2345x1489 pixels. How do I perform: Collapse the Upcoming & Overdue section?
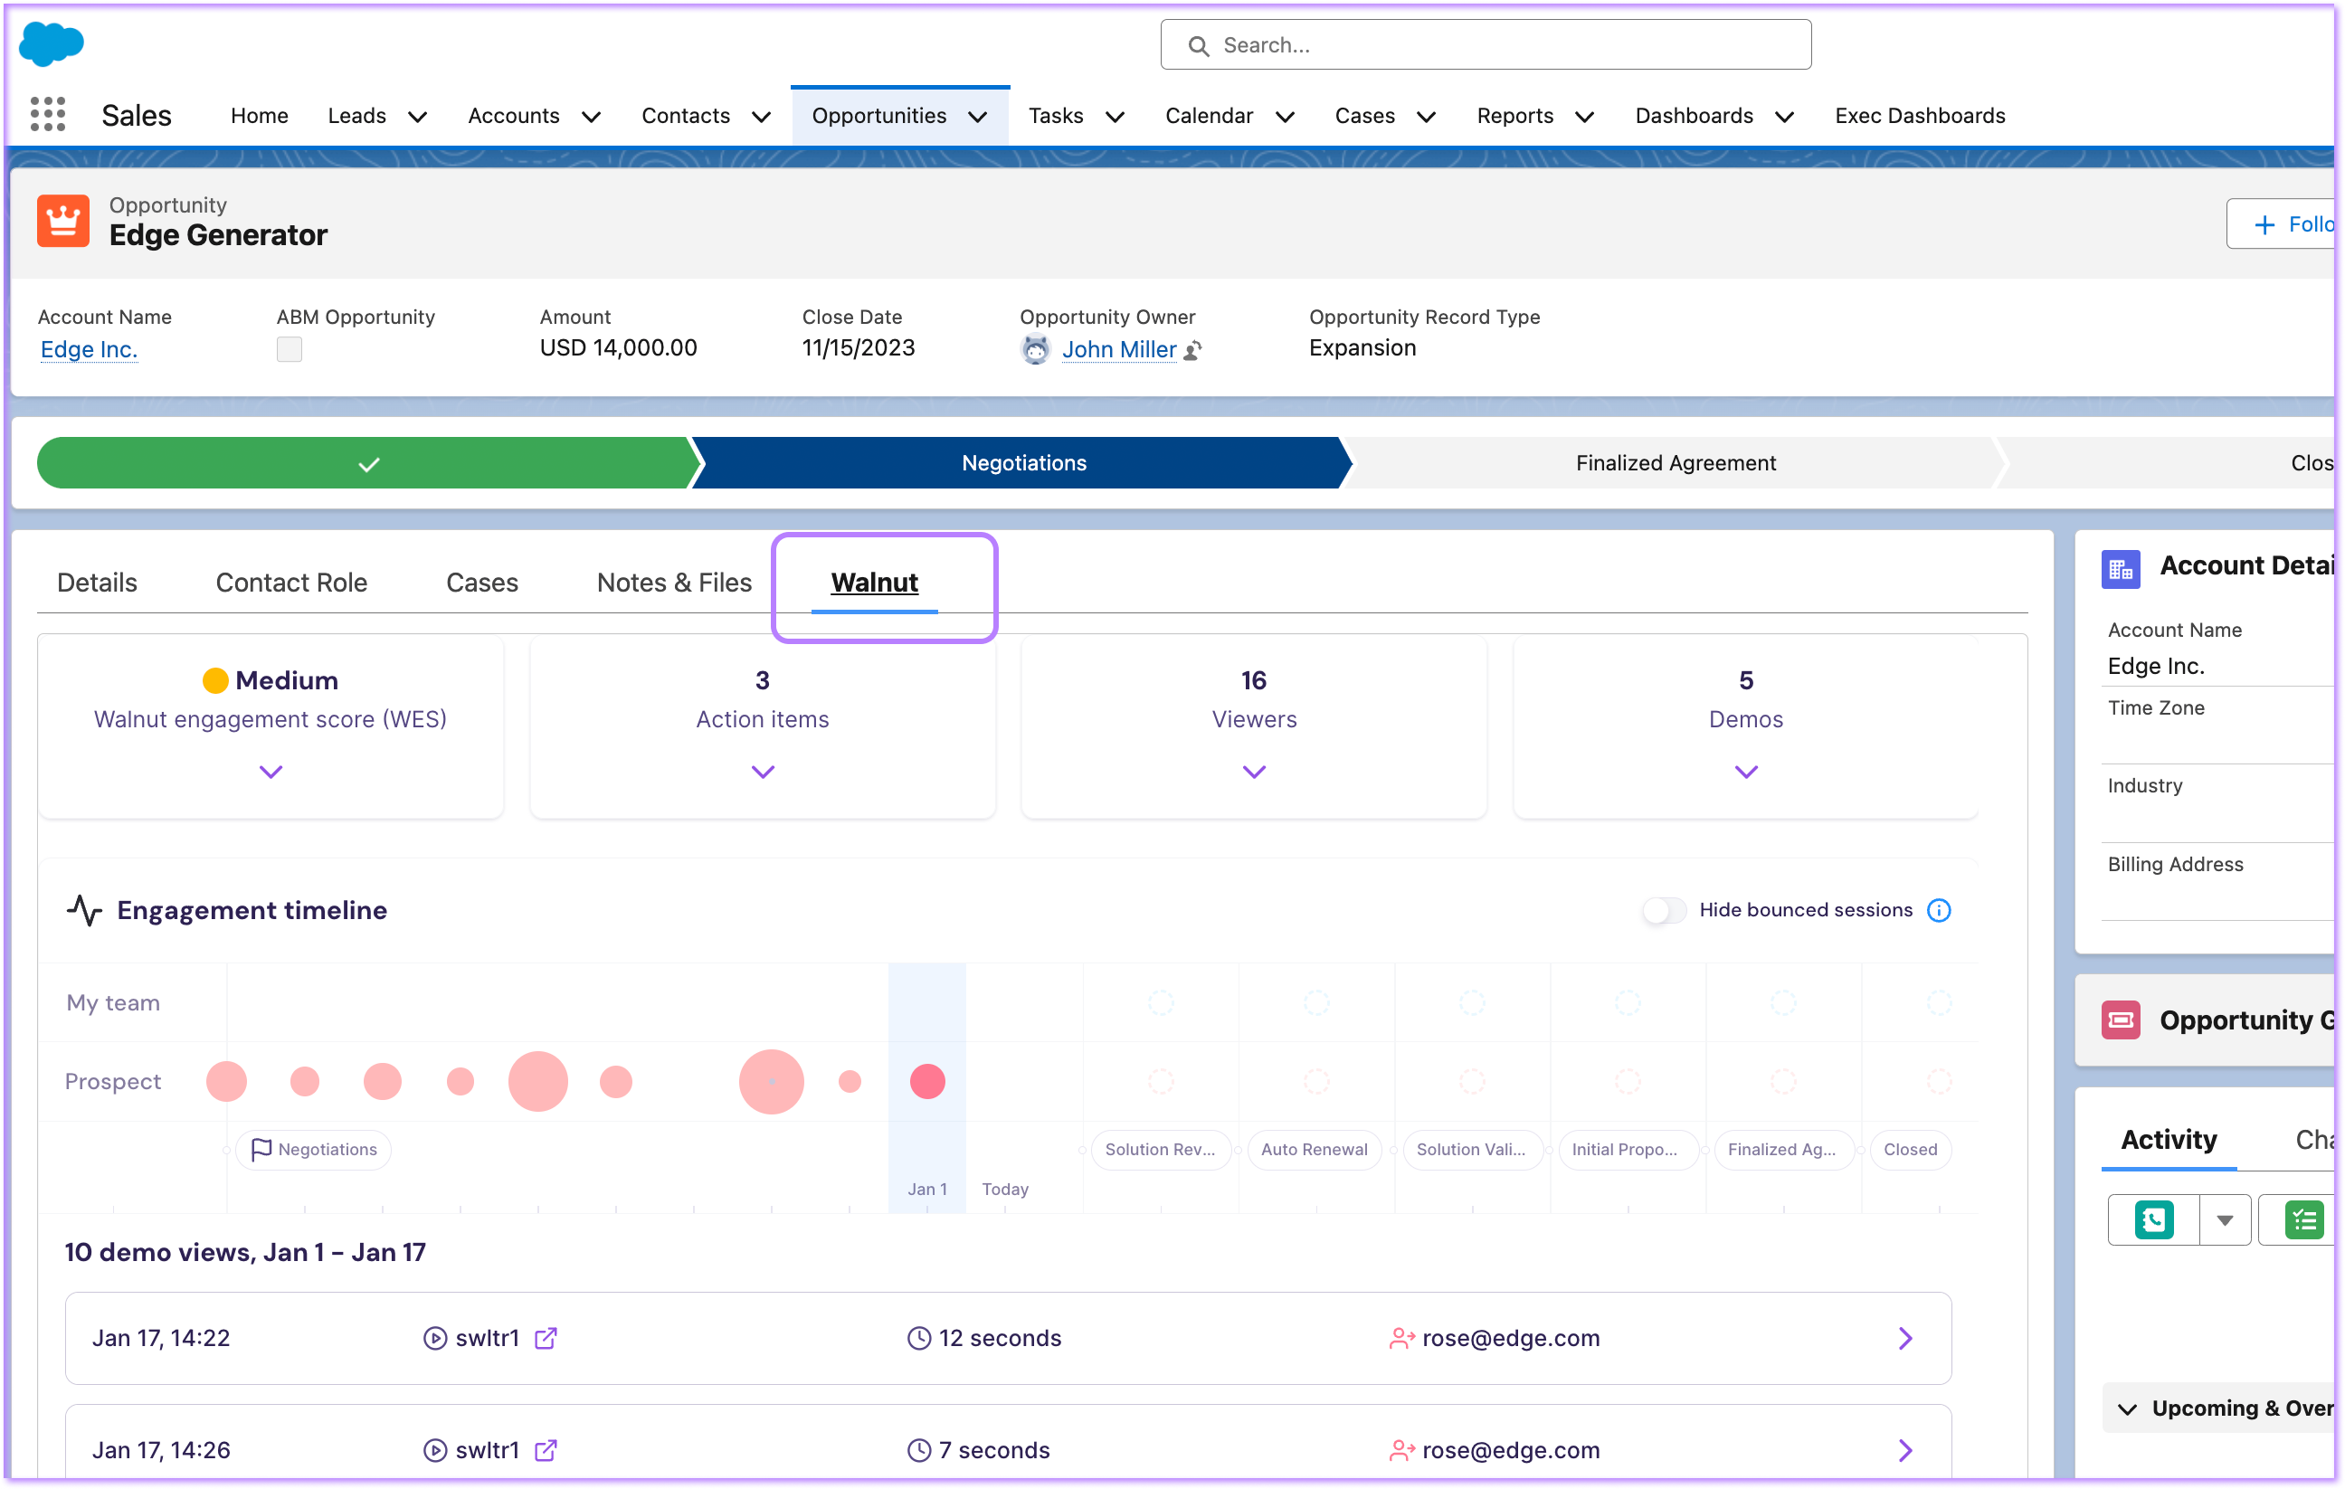coord(2128,1409)
